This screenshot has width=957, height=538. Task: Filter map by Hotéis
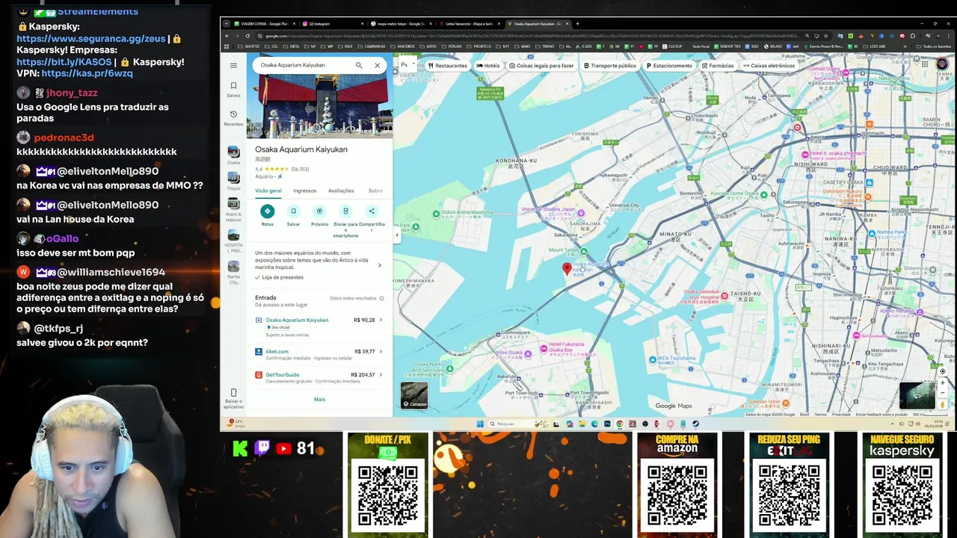coord(487,66)
